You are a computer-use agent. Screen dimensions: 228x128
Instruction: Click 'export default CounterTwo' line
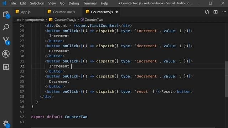click(59, 117)
